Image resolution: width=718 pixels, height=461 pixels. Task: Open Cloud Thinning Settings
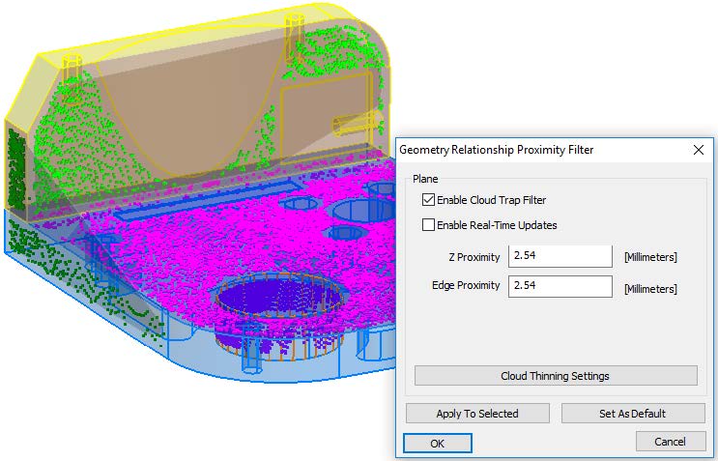tap(556, 376)
